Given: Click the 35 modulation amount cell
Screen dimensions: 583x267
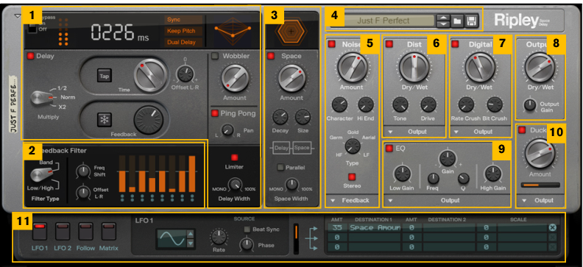Looking at the screenshot, I should tap(337, 228).
